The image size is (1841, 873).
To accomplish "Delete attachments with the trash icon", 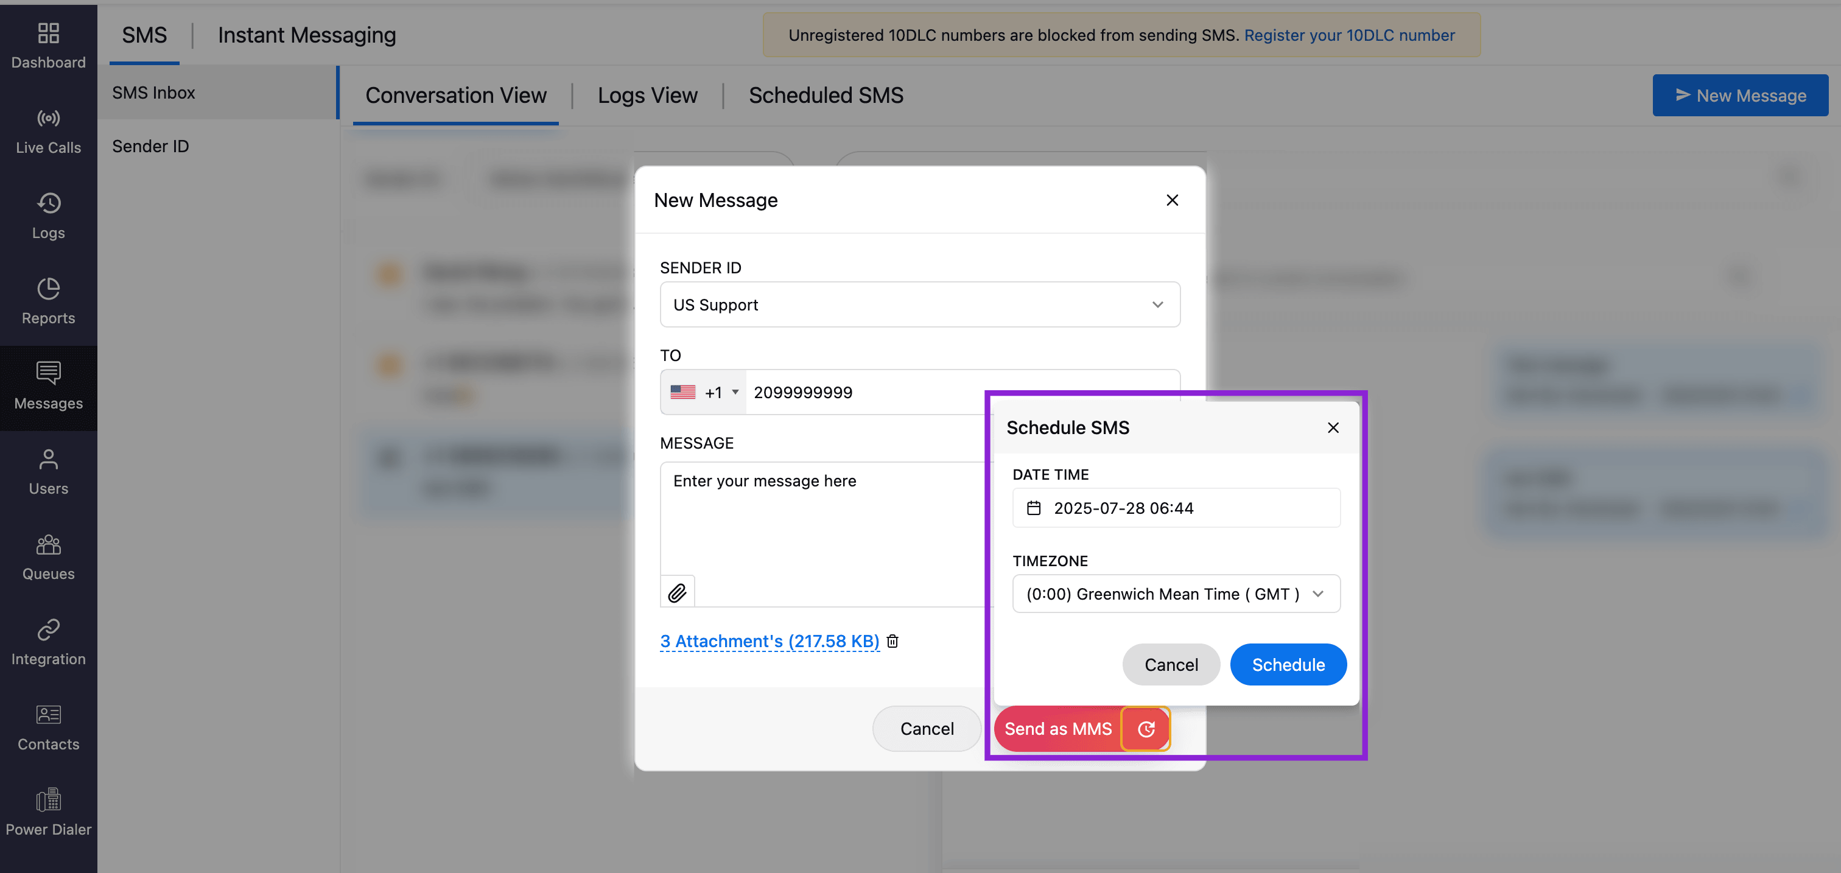I will point(892,641).
